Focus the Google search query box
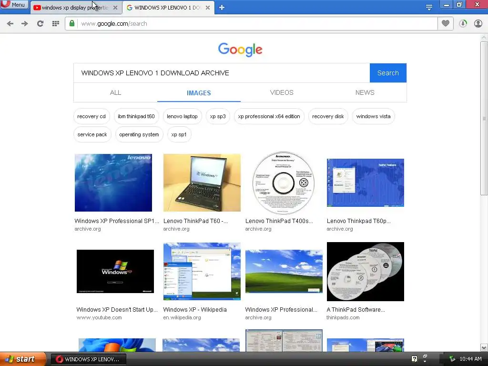This screenshot has width=488, height=366. pyautogui.click(x=222, y=73)
